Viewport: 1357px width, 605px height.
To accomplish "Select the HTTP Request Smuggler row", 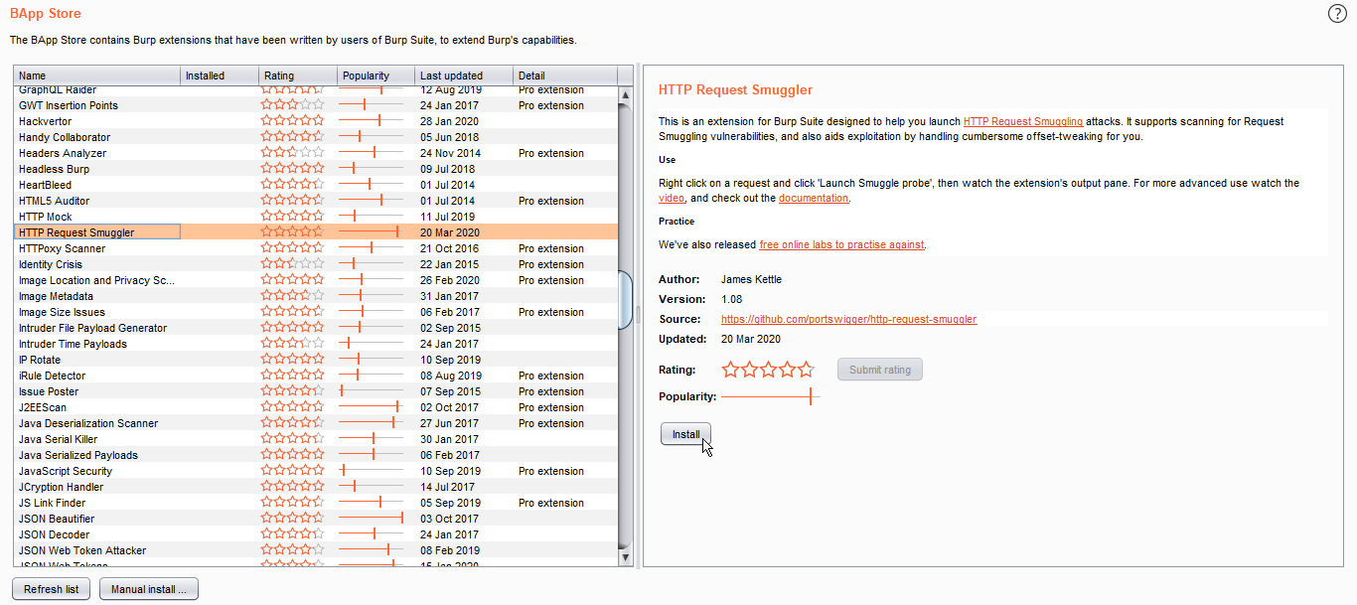I will tap(316, 232).
